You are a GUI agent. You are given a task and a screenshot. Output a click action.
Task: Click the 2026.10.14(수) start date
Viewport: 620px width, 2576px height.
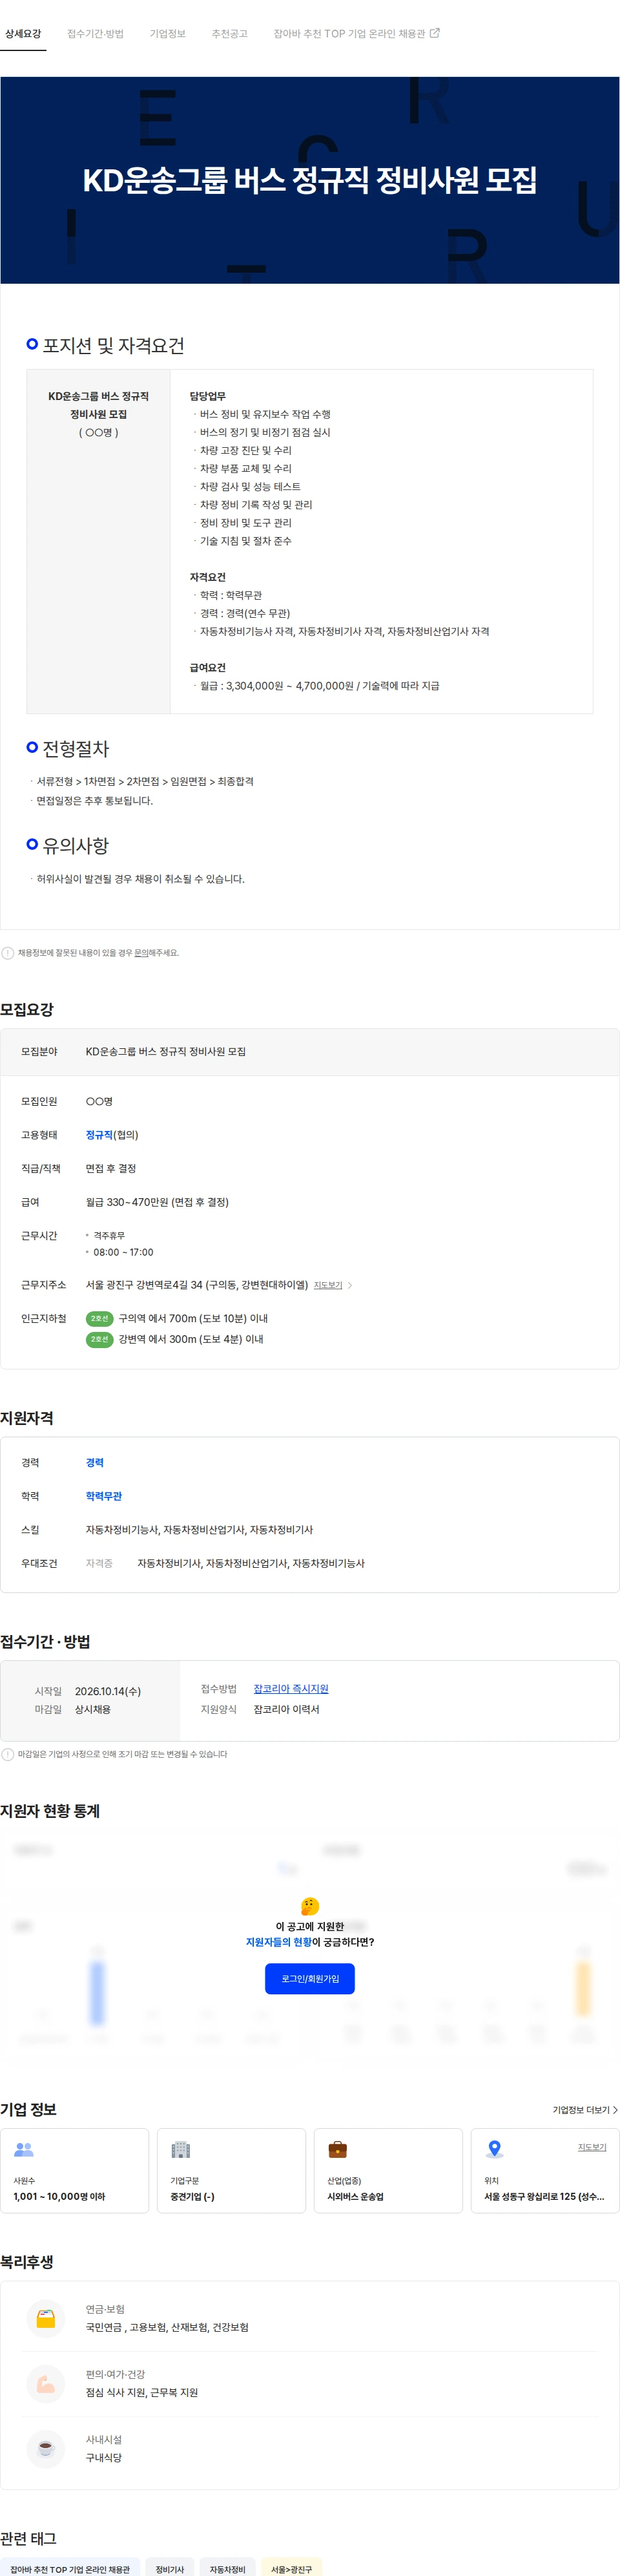click(108, 1691)
